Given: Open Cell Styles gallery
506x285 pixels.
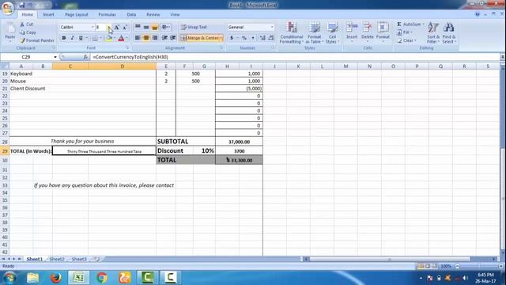Looking at the screenshot, I should (x=332, y=32).
